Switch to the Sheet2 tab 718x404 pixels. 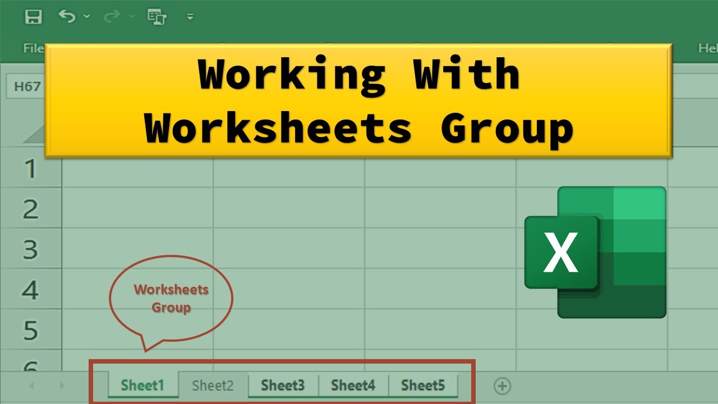click(213, 385)
